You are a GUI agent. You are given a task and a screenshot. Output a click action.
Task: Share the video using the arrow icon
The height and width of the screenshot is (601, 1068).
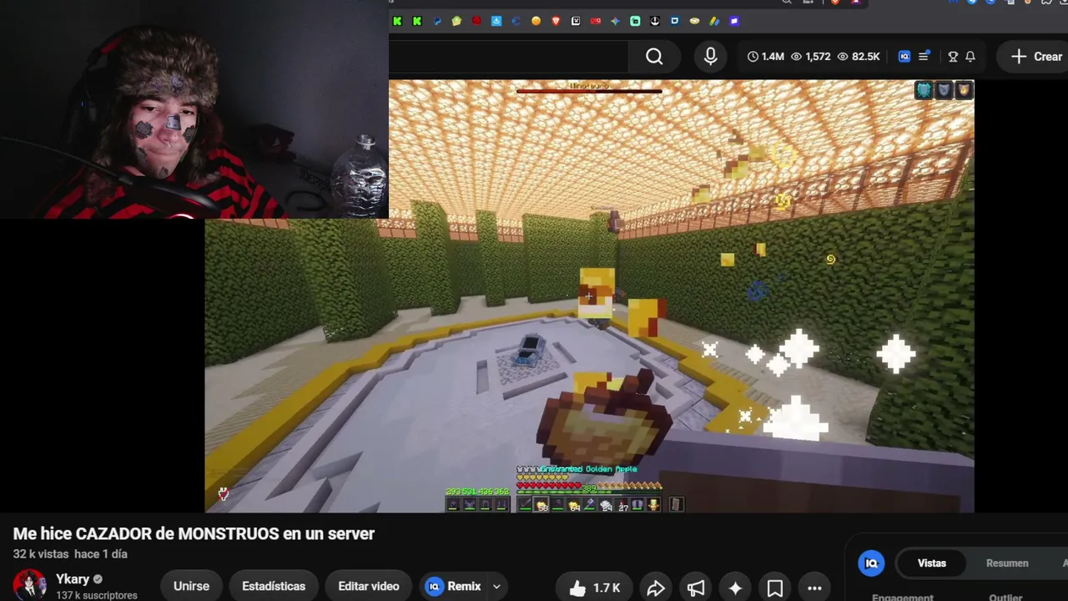(x=656, y=588)
